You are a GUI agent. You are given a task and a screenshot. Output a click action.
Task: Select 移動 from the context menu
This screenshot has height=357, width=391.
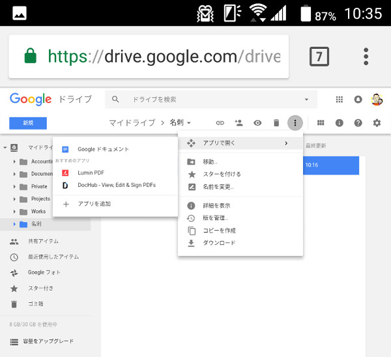pyautogui.click(x=240, y=162)
